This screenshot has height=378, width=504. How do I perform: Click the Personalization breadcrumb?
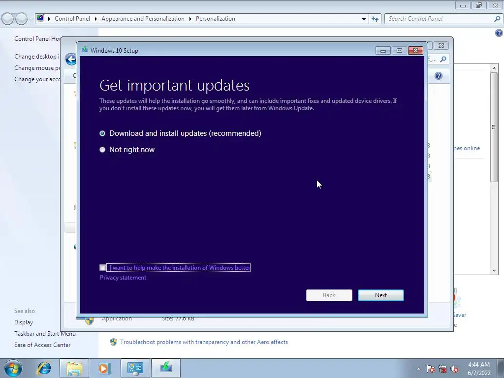pos(216,19)
